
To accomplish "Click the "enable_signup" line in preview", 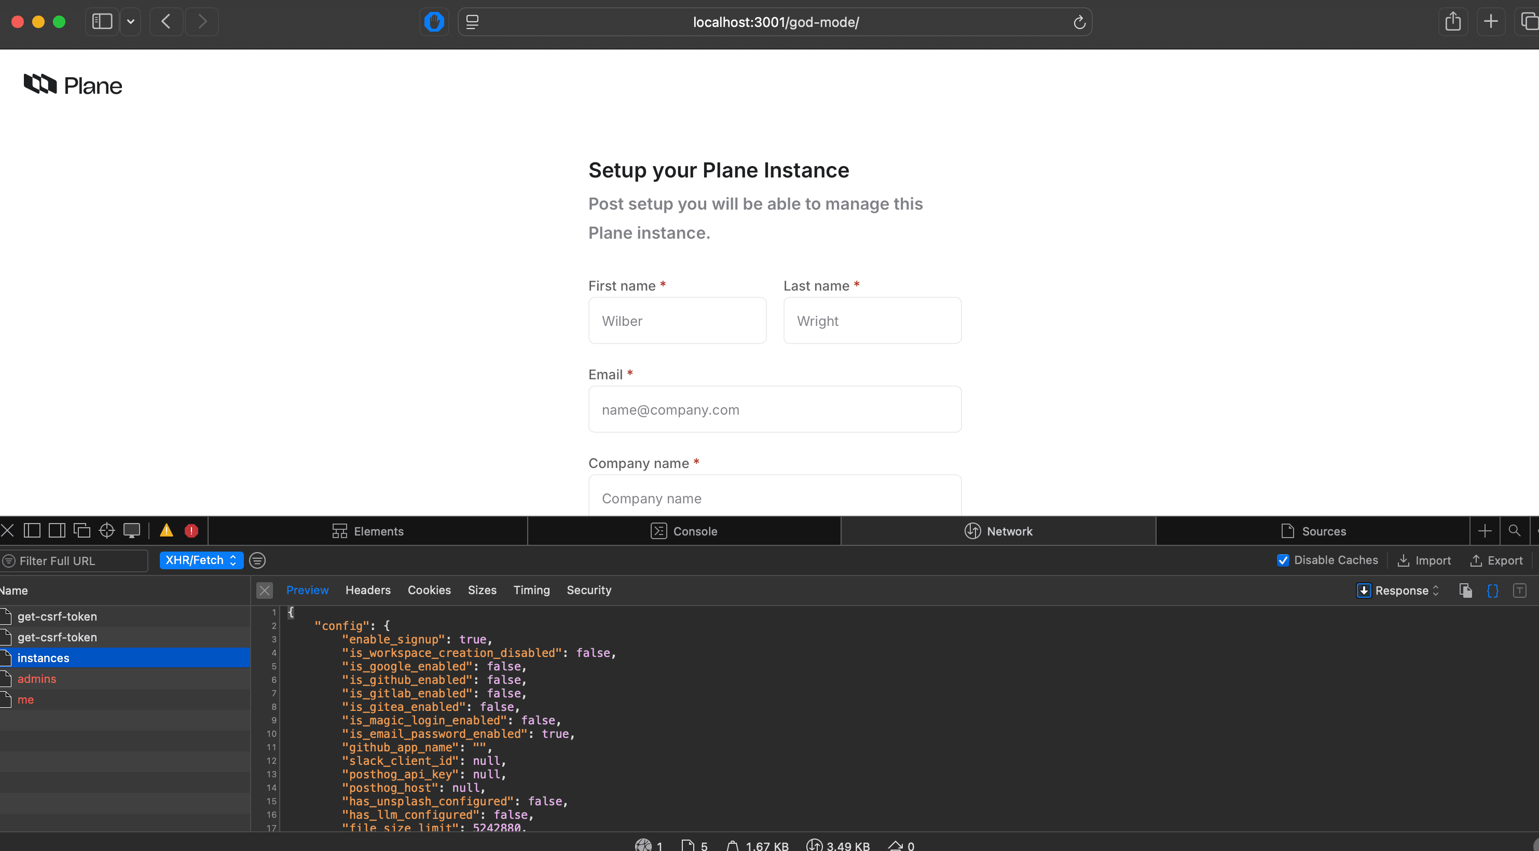I will tap(417, 639).
